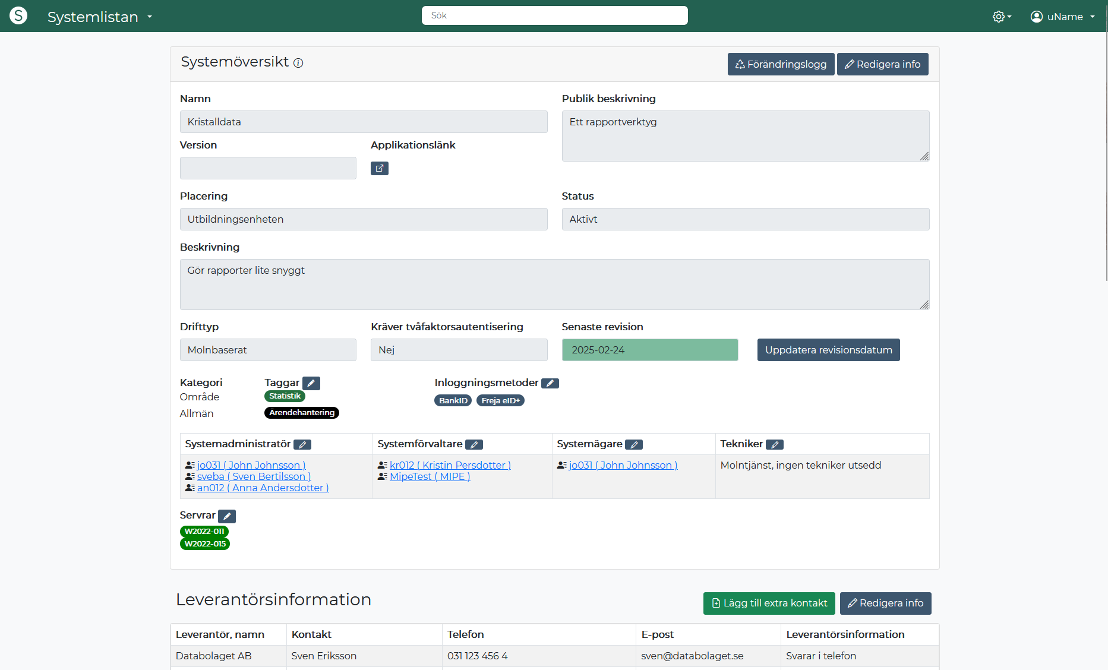Click Uppdatera revisionsdatum button
The width and height of the screenshot is (1108, 670).
828,350
